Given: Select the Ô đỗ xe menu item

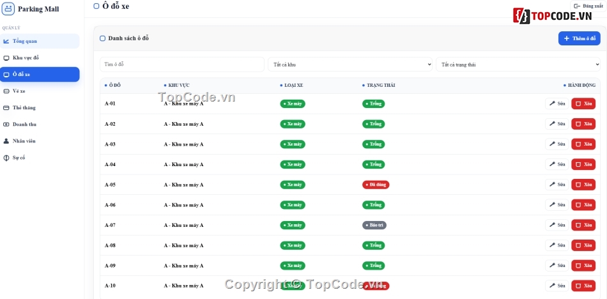Looking at the screenshot, I should [40, 74].
